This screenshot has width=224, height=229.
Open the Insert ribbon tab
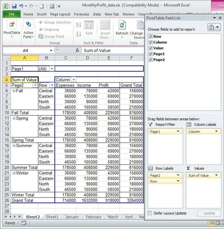coord(42,14)
